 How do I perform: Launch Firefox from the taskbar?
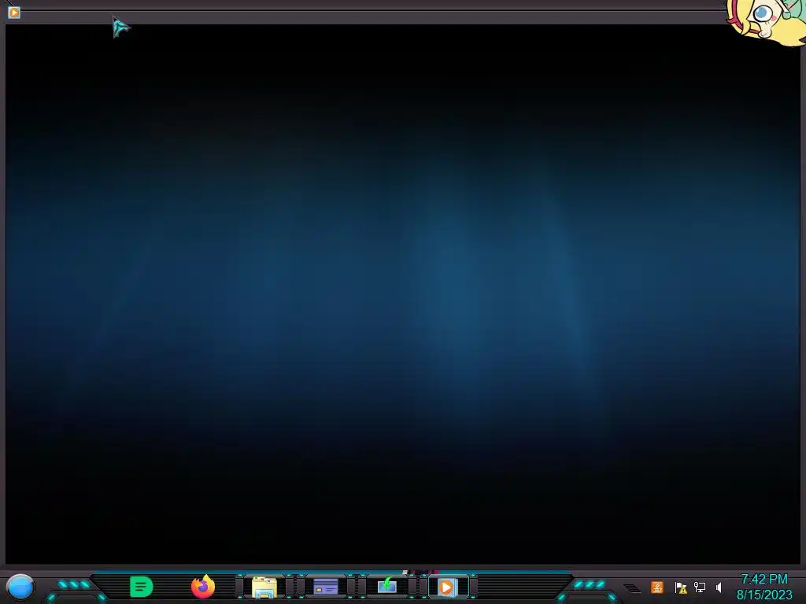click(202, 587)
